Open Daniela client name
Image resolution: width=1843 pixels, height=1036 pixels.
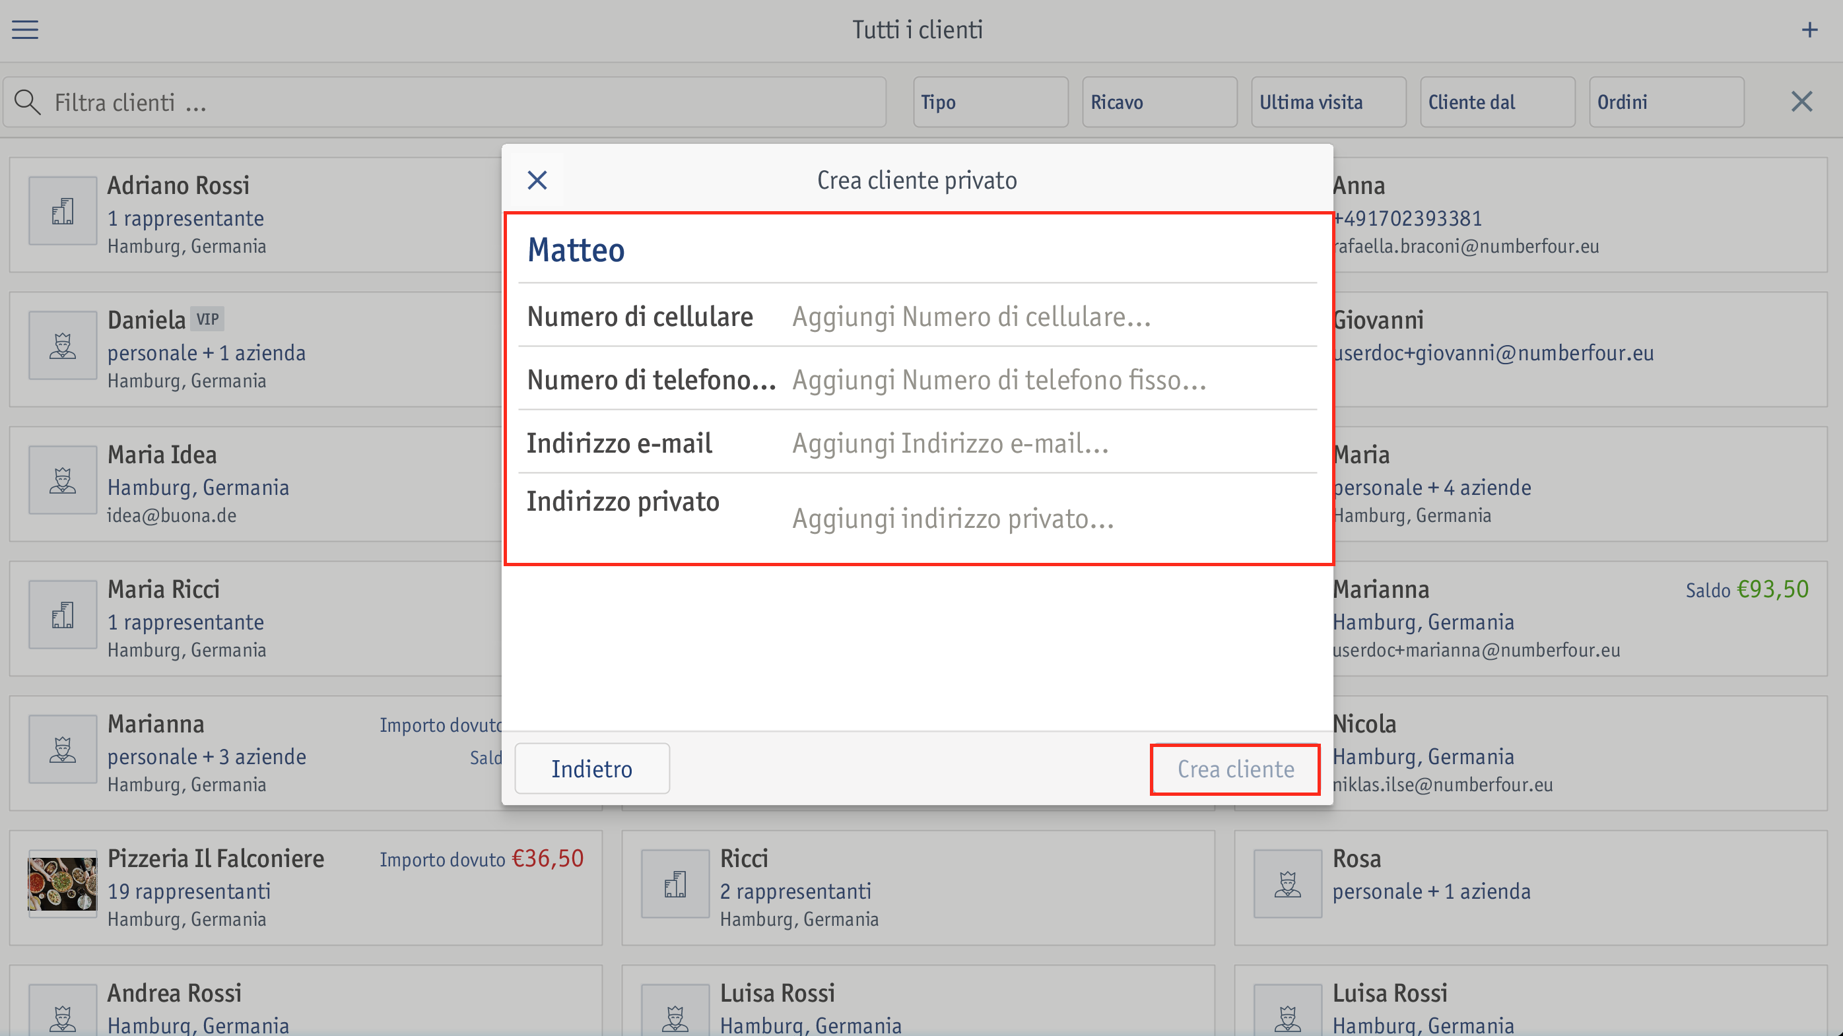[x=146, y=319]
